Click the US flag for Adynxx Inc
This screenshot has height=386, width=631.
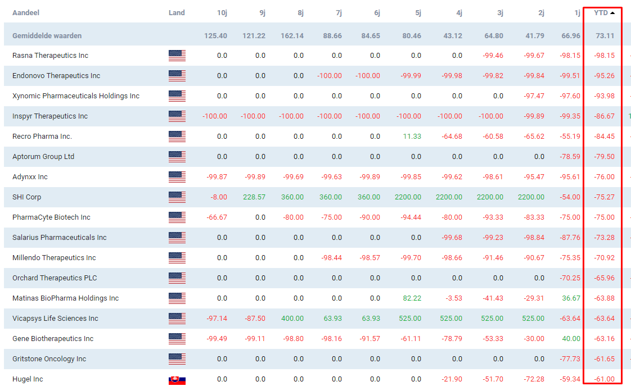click(177, 177)
